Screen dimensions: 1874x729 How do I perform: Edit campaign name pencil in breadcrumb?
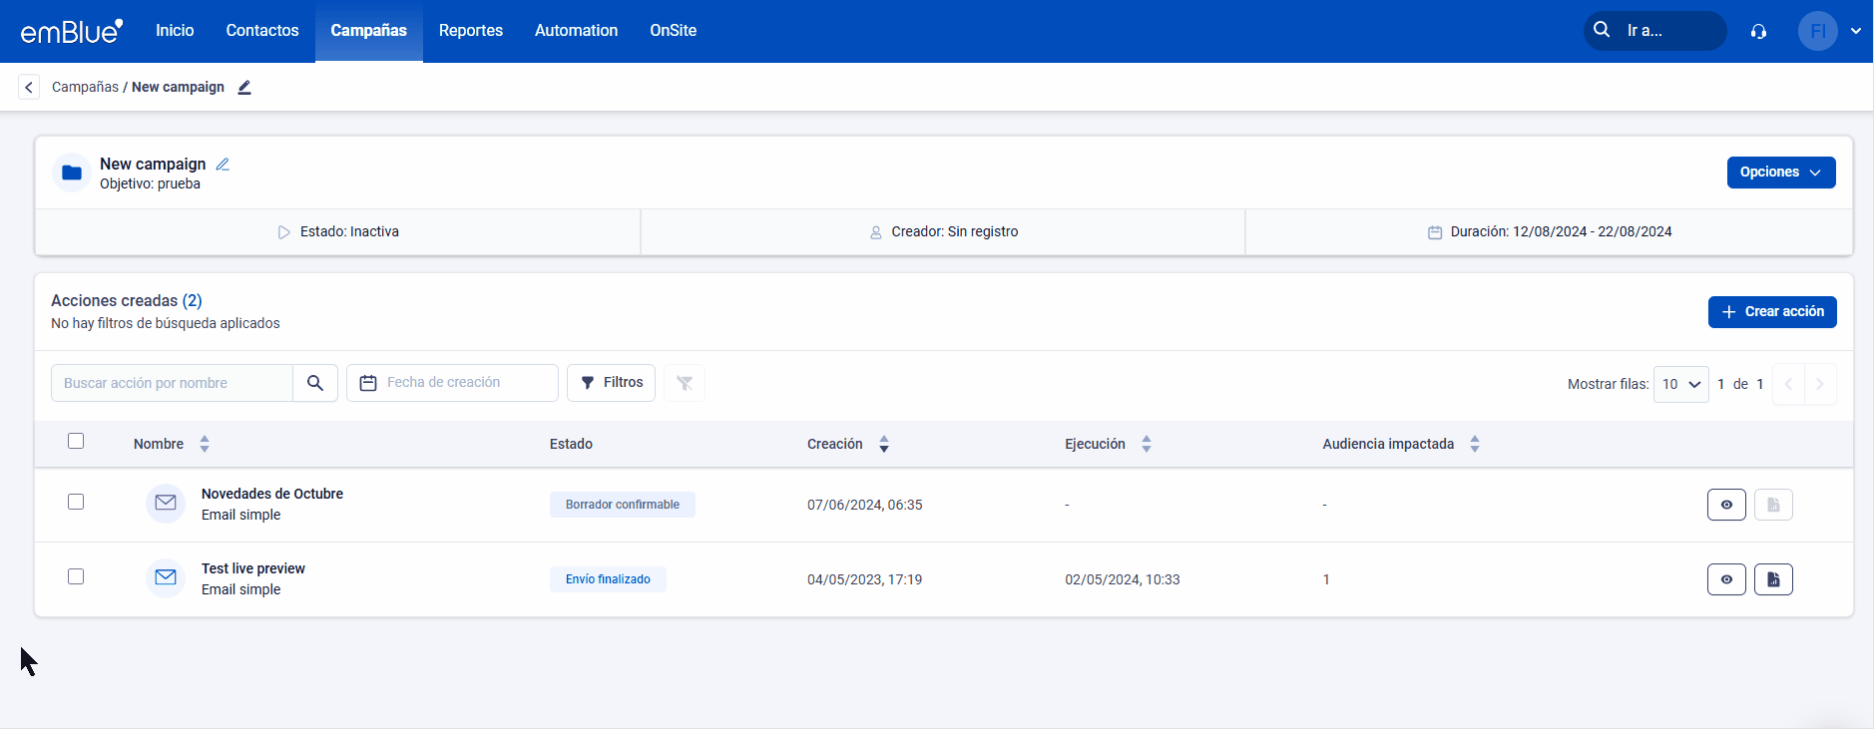click(244, 88)
